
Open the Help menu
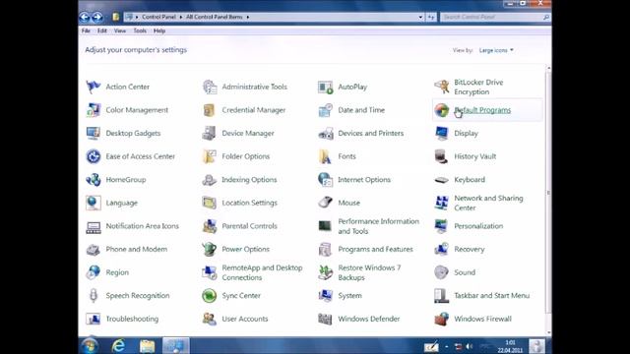[159, 30]
